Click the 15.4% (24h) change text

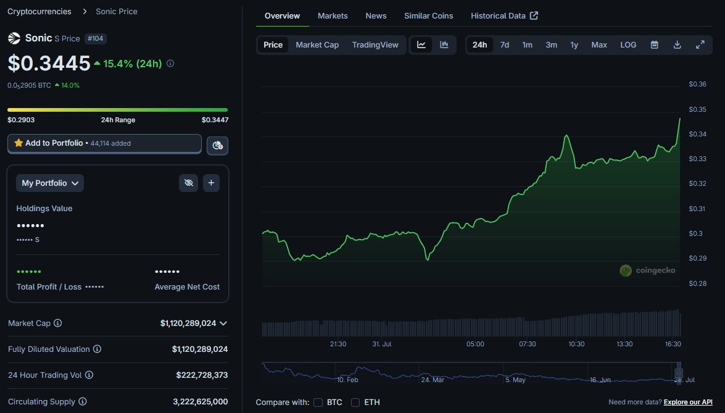tap(132, 64)
